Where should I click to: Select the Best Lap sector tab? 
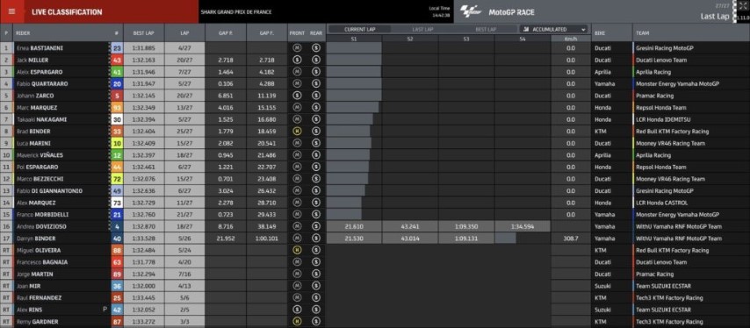pos(486,30)
